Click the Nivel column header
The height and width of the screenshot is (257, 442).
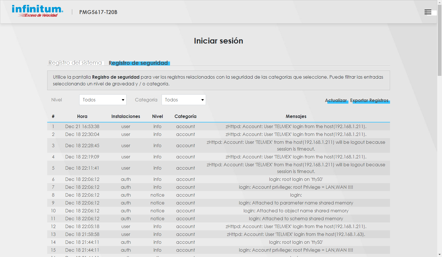pos(157,116)
